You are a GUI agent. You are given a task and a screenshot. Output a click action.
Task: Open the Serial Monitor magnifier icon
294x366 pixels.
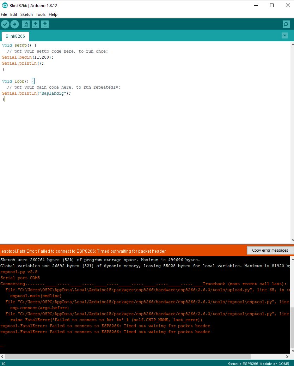[286, 24]
